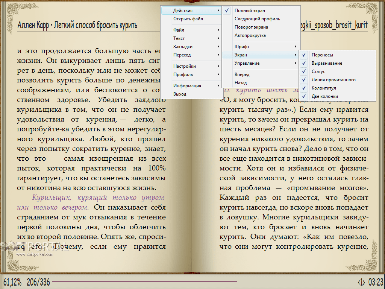
Task: Click the reading progress bar at bottom
Action: [x=203, y=281]
